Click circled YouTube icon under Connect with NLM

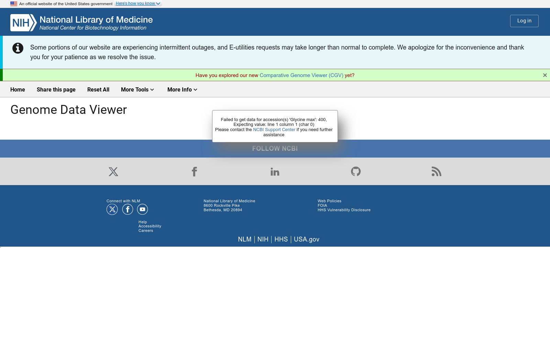pyautogui.click(x=142, y=209)
